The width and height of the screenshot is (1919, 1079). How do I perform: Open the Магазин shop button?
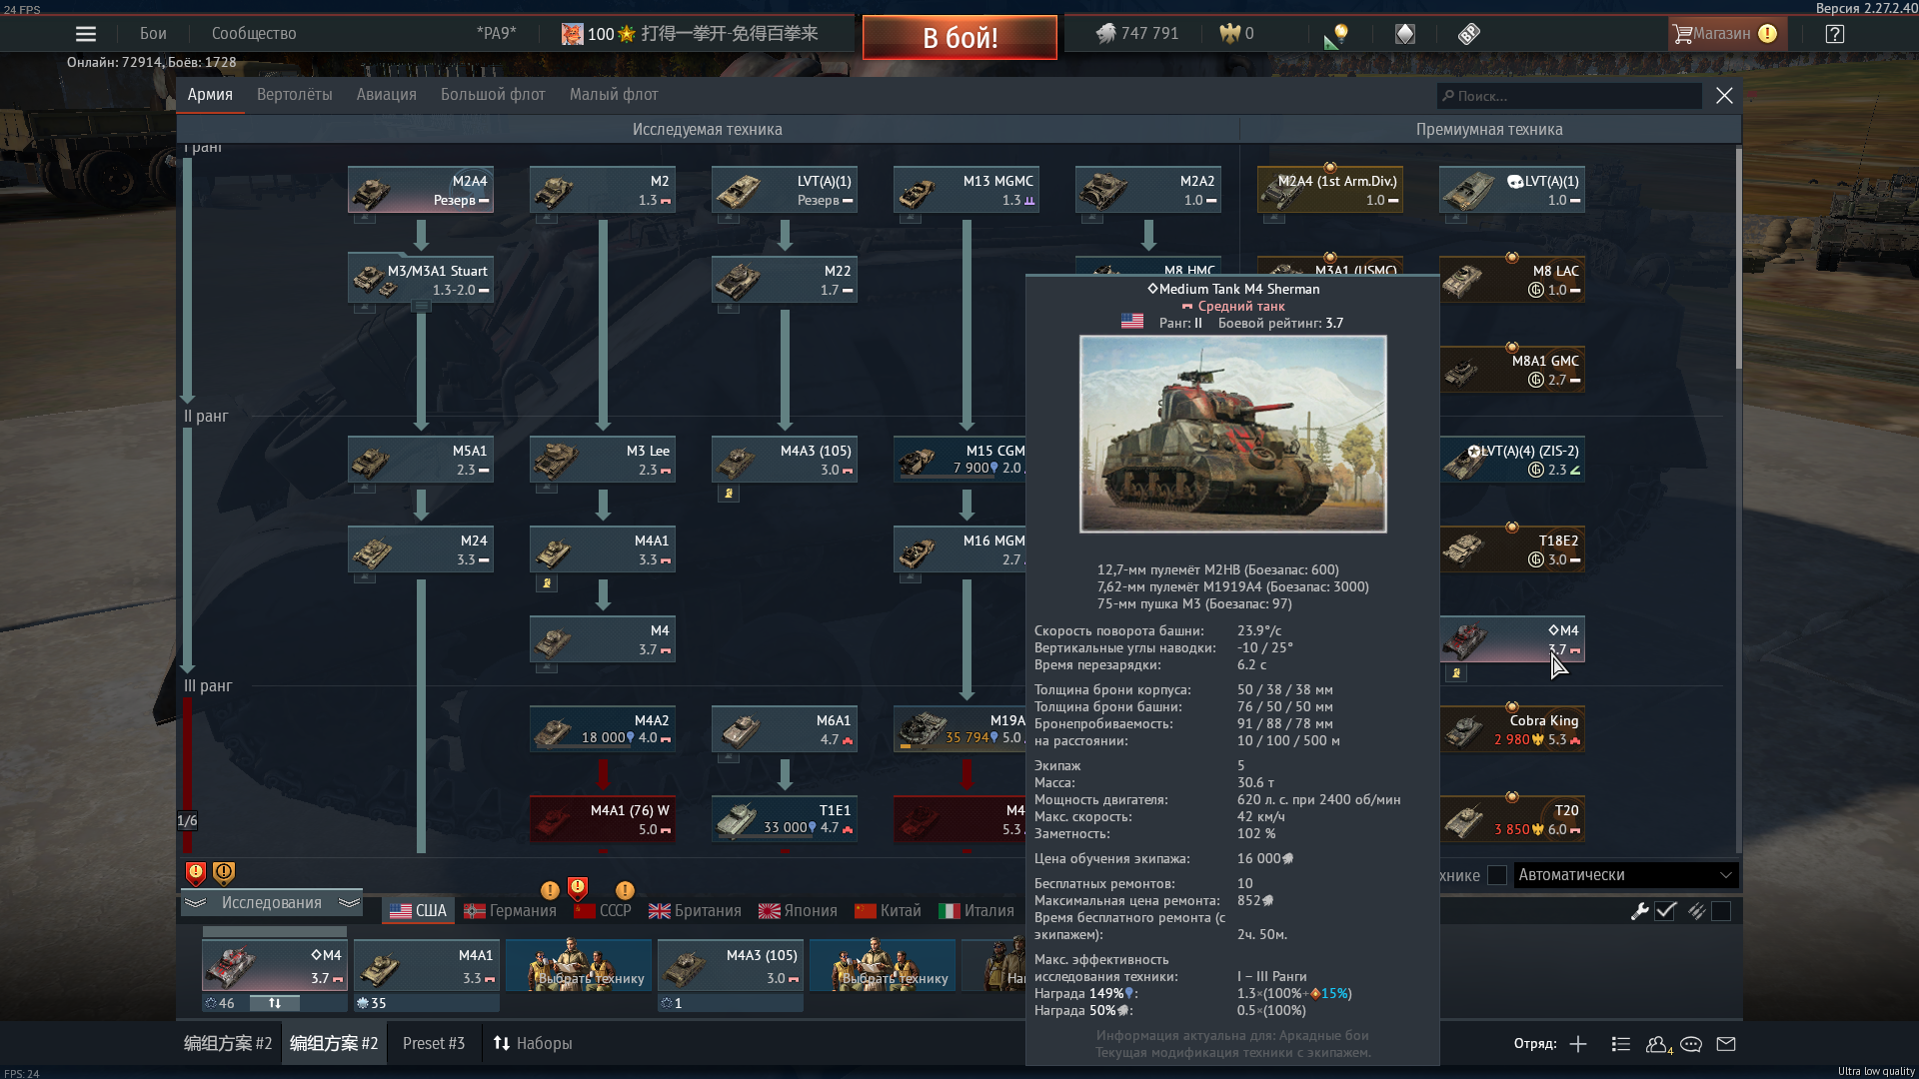pyautogui.click(x=1727, y=34)
